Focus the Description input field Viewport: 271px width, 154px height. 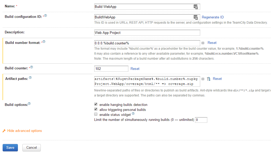pos(147,33)
